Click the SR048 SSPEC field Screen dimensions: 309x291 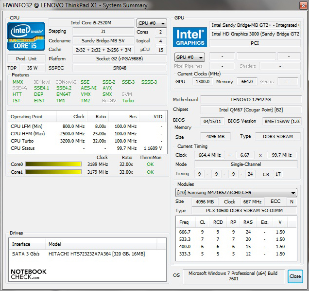click(x=120, y=68)
